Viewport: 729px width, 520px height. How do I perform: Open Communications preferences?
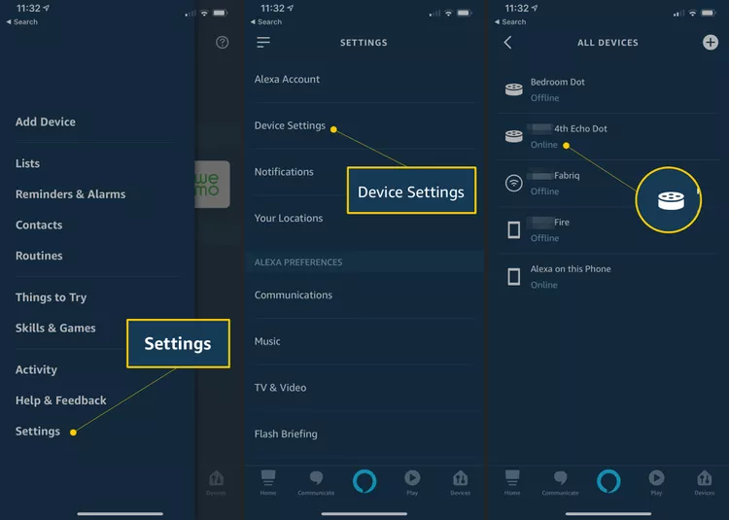pos(364,295)
